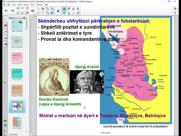The image size is (181, 136).
Task: Click the Paste clipboard icon in toolbar
Action: coord(27,9)
